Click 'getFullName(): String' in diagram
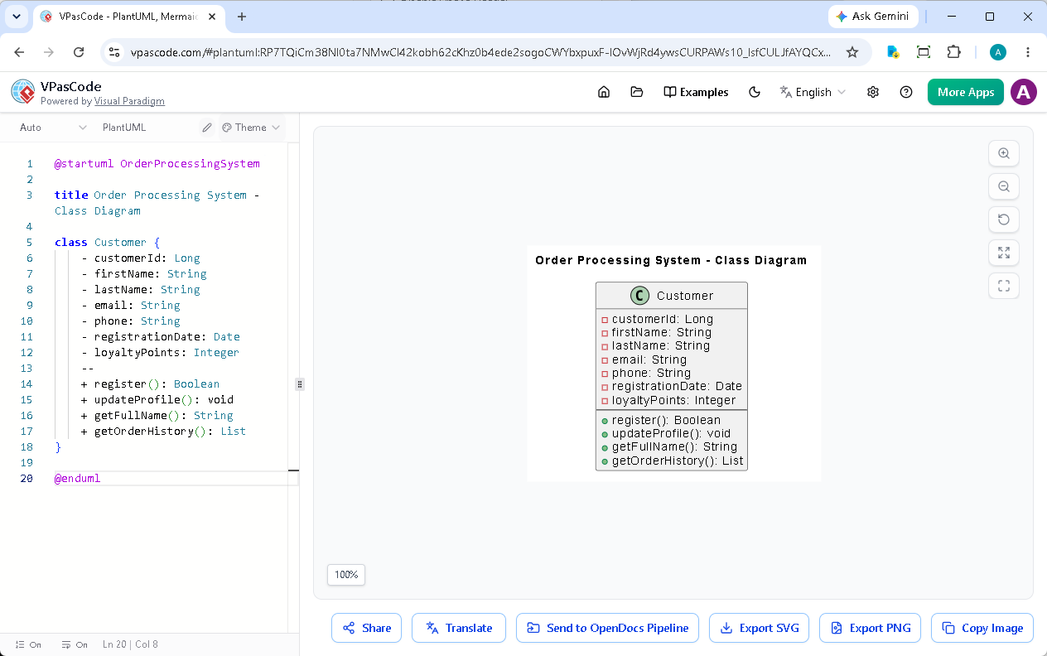1047x656 pixels. (x=674, y=446)
